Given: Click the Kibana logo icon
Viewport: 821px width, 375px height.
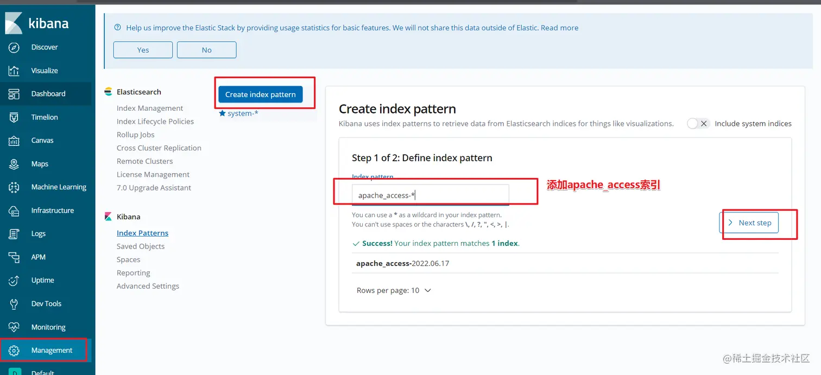Looking at the screenshot, I should (x=14, y=23).
